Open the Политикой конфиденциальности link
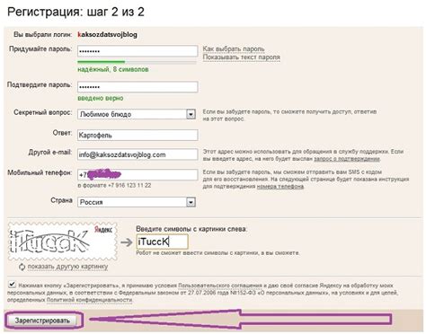 point(89,300)
